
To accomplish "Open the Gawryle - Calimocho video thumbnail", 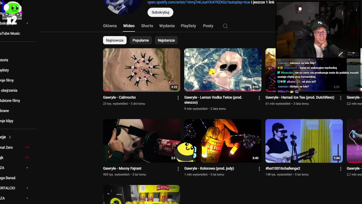I will click(141, 70).
